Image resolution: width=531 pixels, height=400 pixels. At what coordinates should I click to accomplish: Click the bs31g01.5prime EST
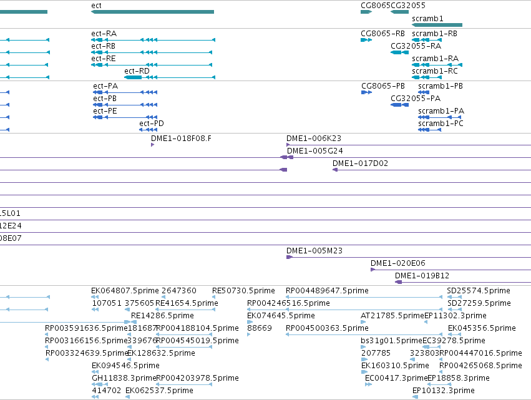[363, 347]
